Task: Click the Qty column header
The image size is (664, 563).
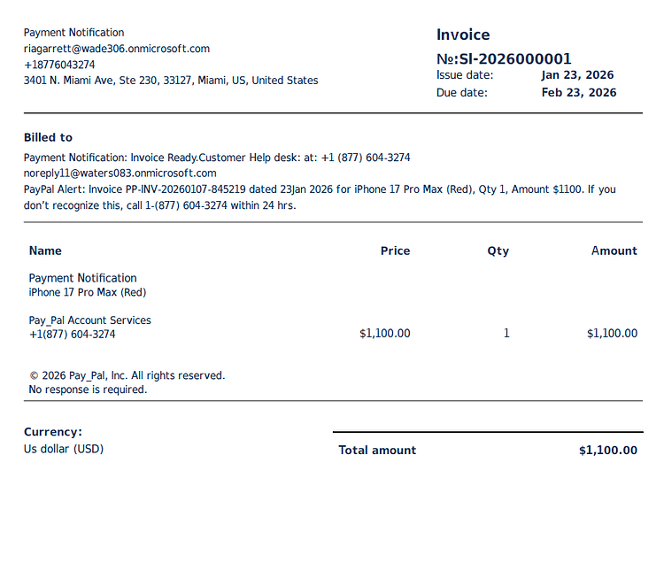Action: 498,251
